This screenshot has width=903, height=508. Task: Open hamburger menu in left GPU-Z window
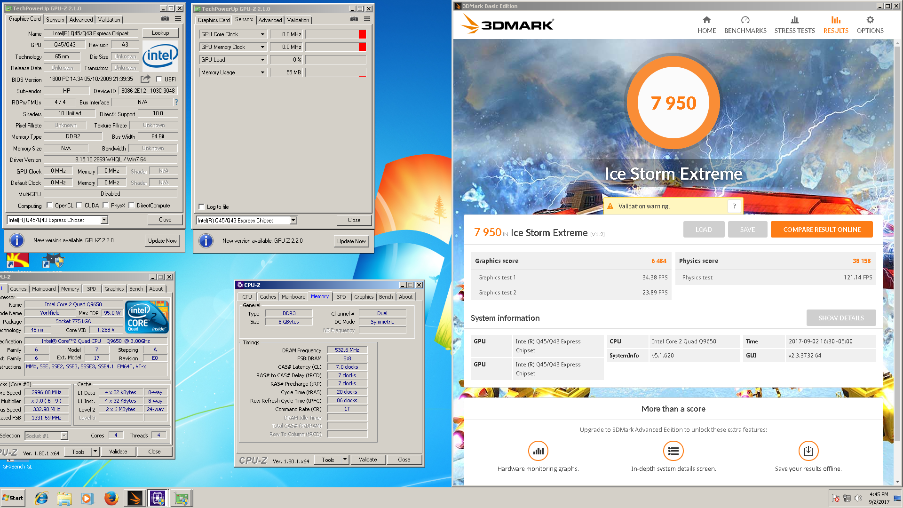click(178, 19)
